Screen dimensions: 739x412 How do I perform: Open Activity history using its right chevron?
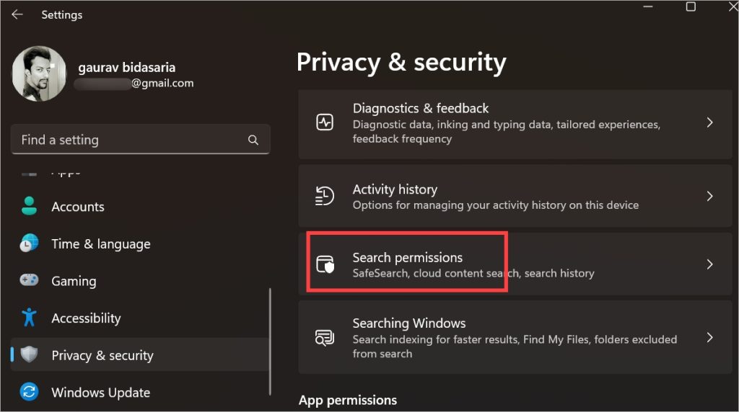click(710, 196)
